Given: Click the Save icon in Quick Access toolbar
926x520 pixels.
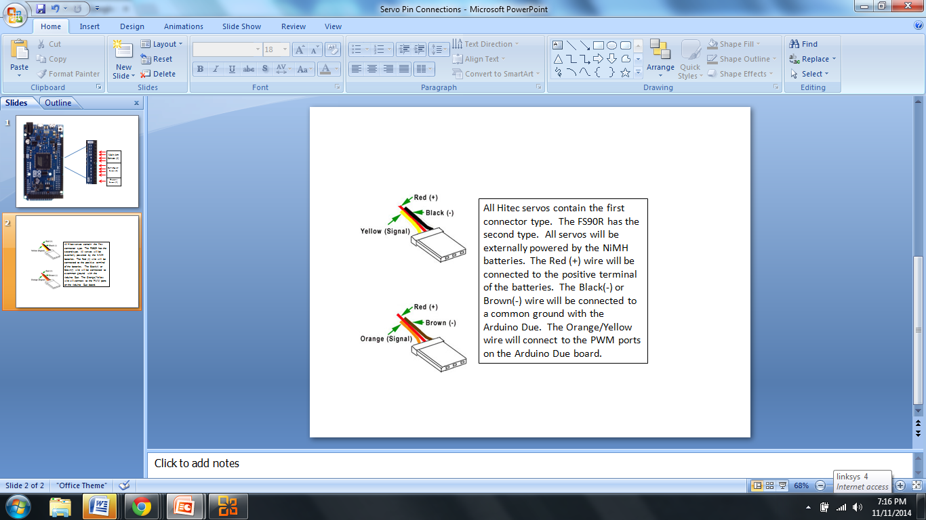Looking at the screenshot, I should [41, 9].
